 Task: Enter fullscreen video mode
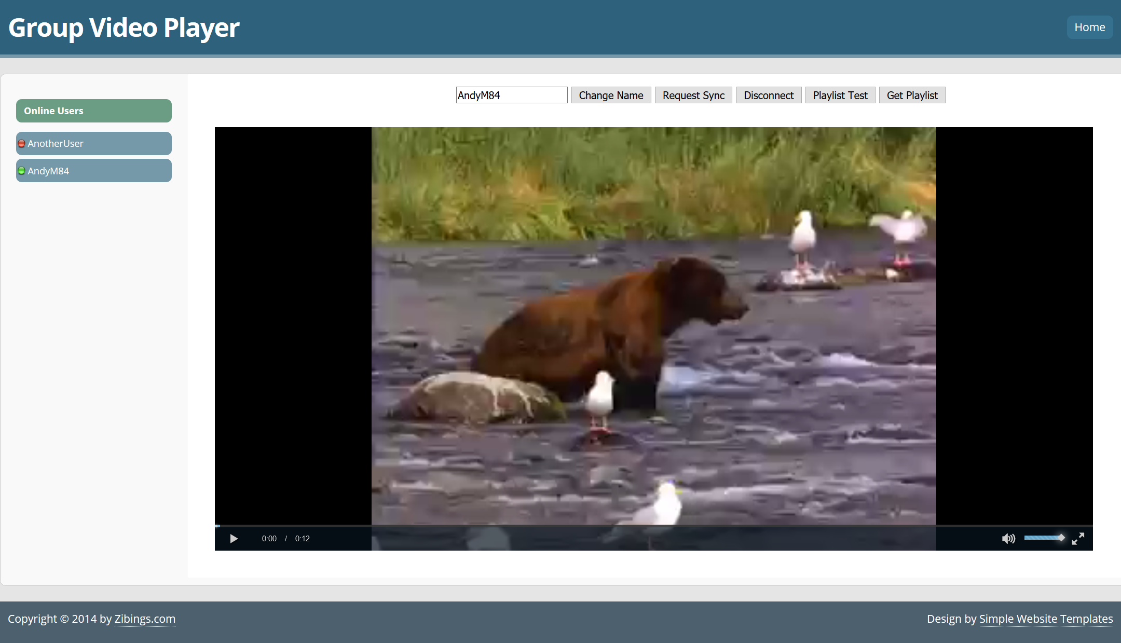(1078, 539)
